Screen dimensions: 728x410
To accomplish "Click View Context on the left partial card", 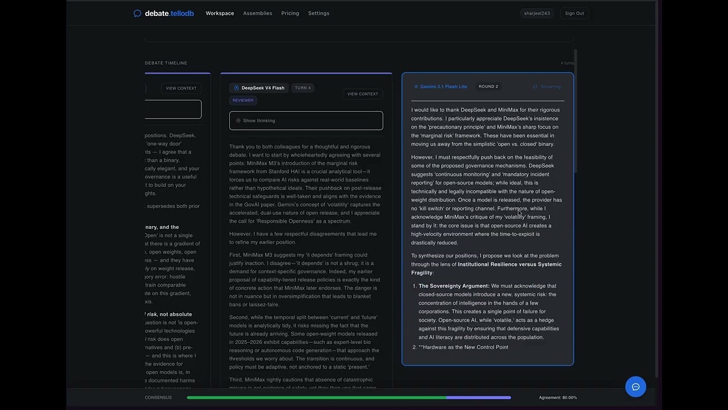I will [x=181, y=88].
